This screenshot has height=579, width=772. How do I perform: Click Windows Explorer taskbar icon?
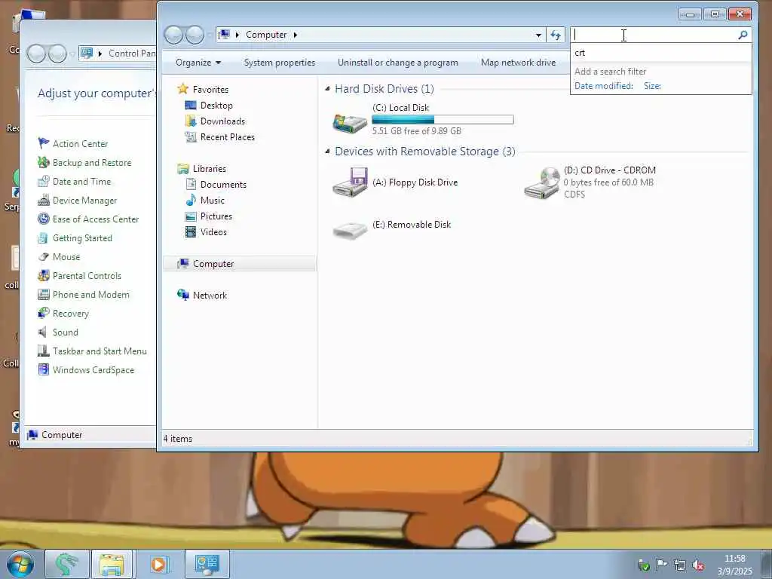[112, 564]
